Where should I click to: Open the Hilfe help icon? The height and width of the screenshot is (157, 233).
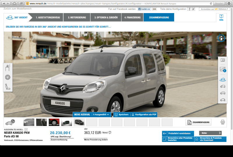[x=221, y=18]
